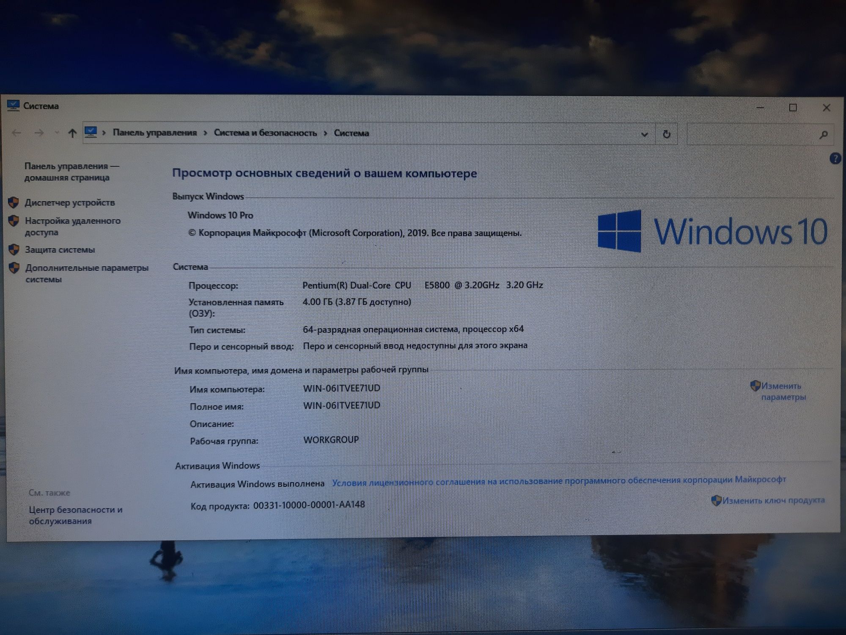Expand chevron before Панель управления breadcrumb
This screenshot has height=635, width=846.
[104, 133]
